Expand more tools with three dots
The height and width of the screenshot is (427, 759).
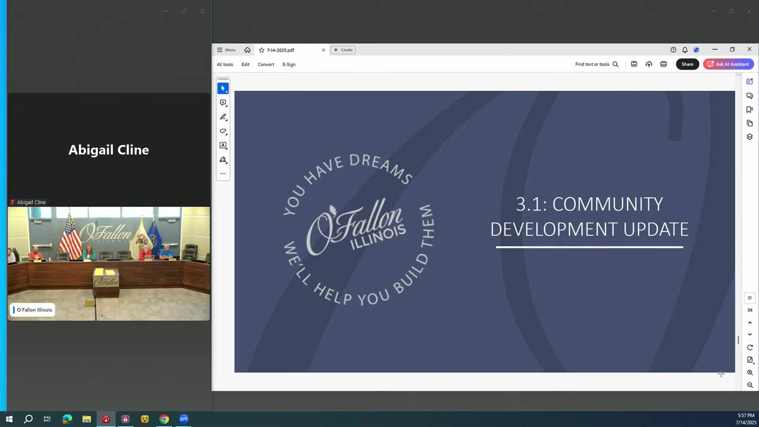tap(223, 174)
